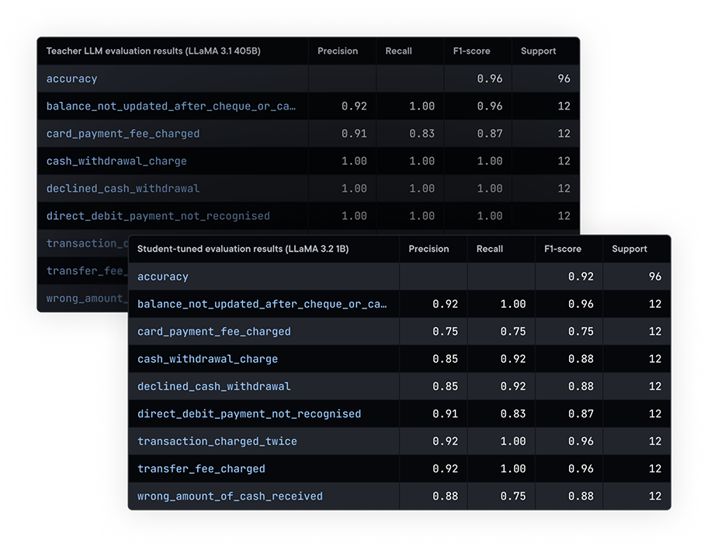The image size is (708, 547).
Task: Select direct_debit_payment_not_recognised in Student table
Action: click(x=400, y=414)
